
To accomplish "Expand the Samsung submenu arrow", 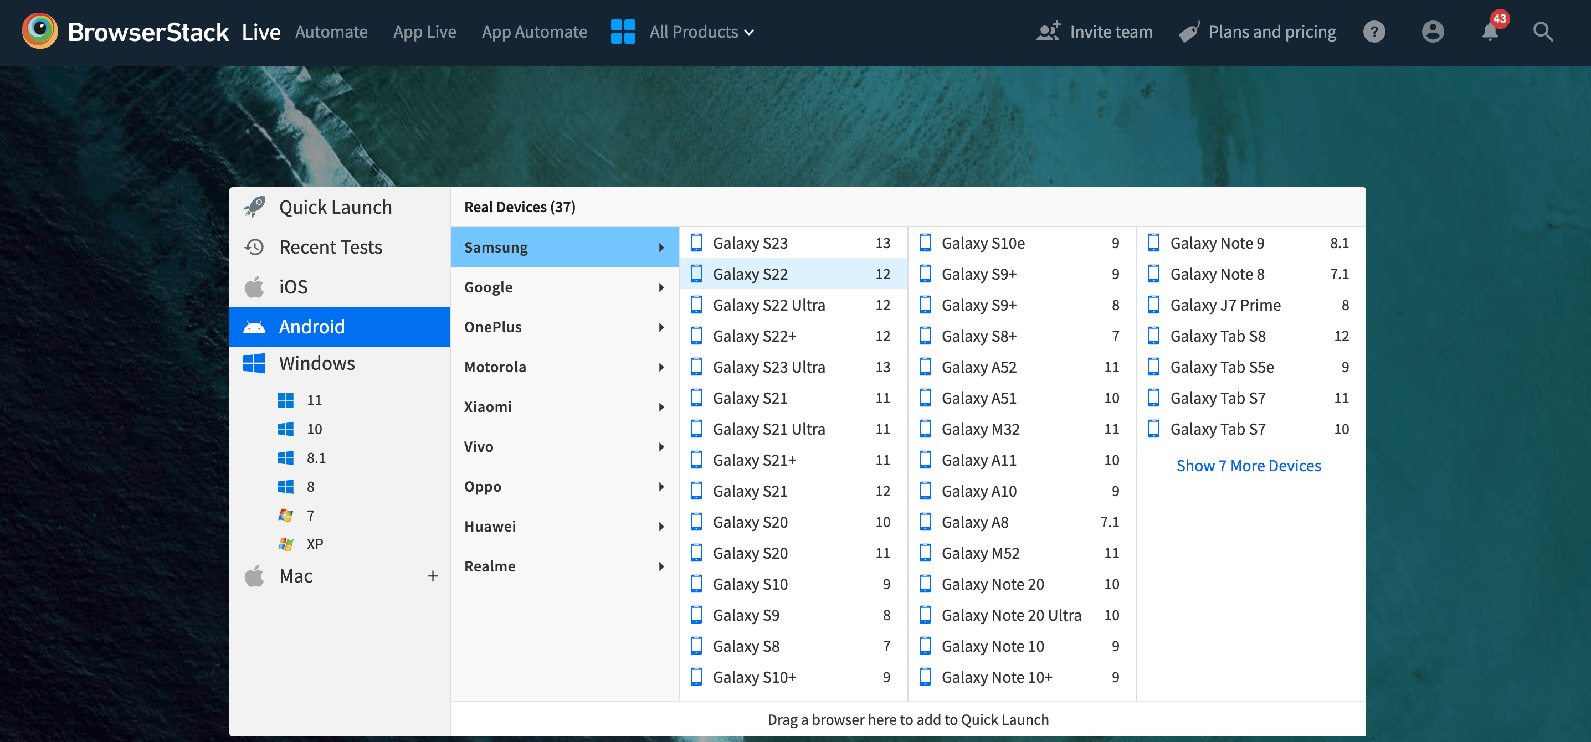I will click(x=661, y=248).
